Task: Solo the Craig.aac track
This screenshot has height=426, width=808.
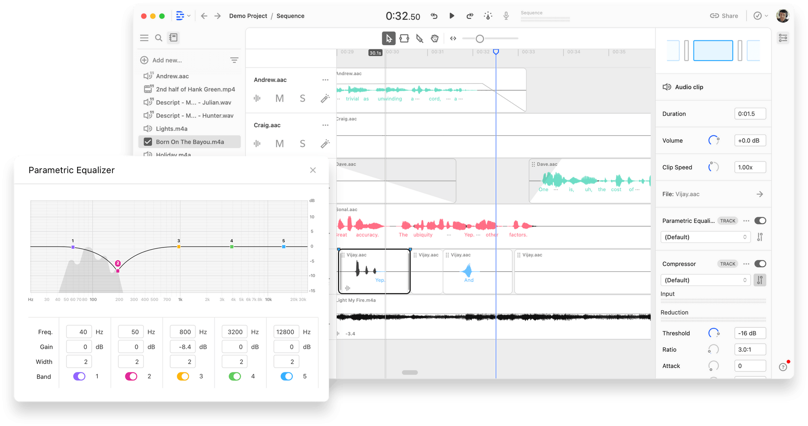Action: coord(302,143)
